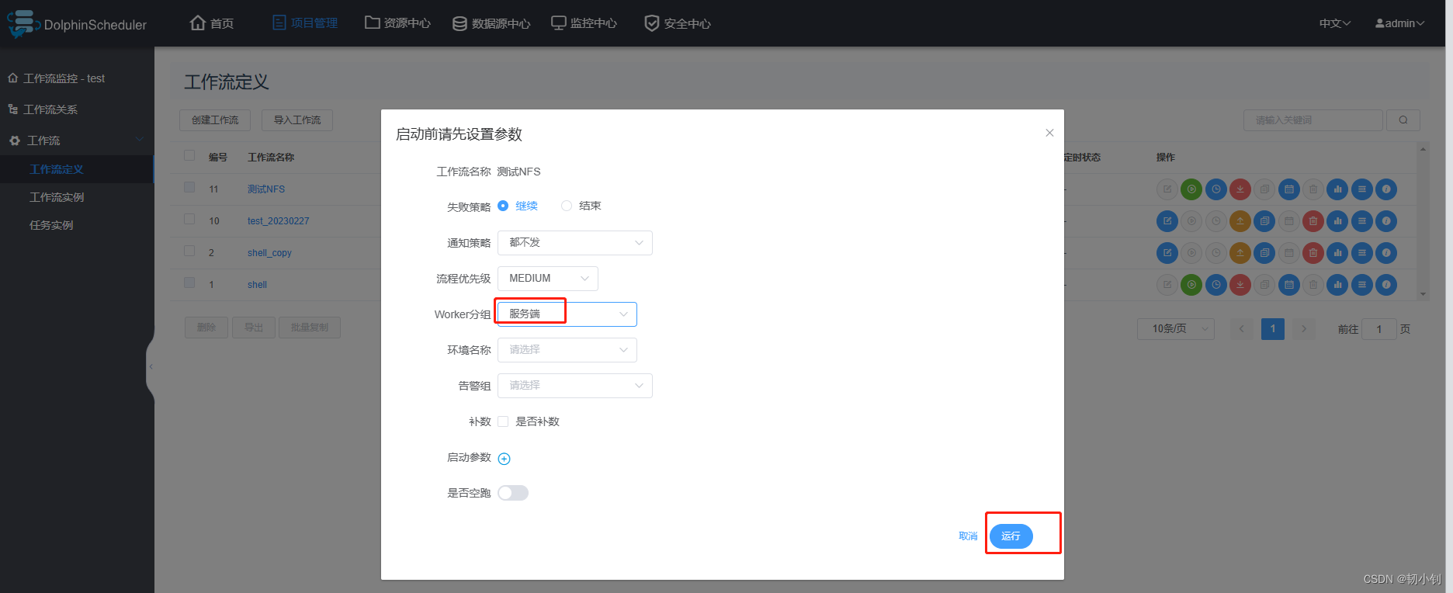The image size is (1453, 593).
Task: Click the edit icon for shell_copy workflow
Action: (x=1167, y=253)
